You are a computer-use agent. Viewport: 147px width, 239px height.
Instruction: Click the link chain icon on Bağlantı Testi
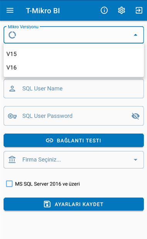tap(49, 140)
